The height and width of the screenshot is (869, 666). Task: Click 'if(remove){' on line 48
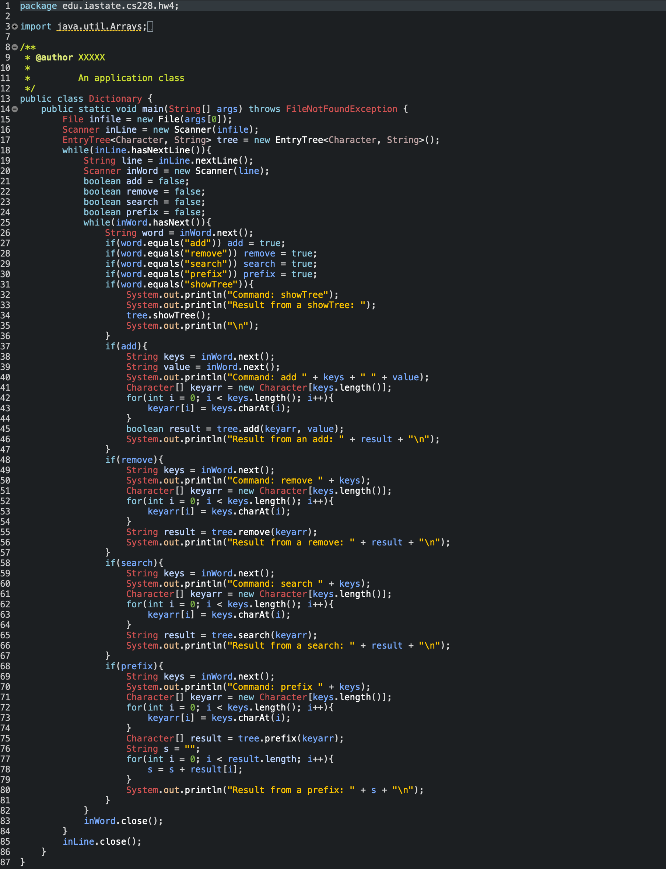pyautogui.click(x=134, y=460)
